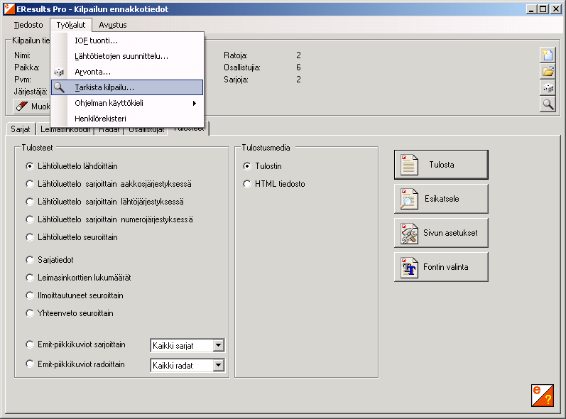566x419 pixels.
Task: Click the tools icon on Sivun asetukset button
Action: [409, 233]
